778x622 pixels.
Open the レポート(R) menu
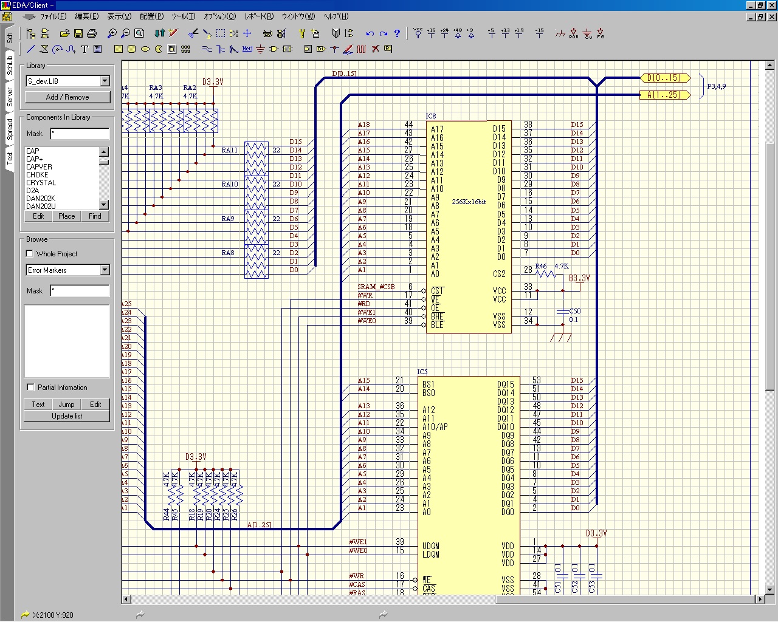click(x=259, y=16)
